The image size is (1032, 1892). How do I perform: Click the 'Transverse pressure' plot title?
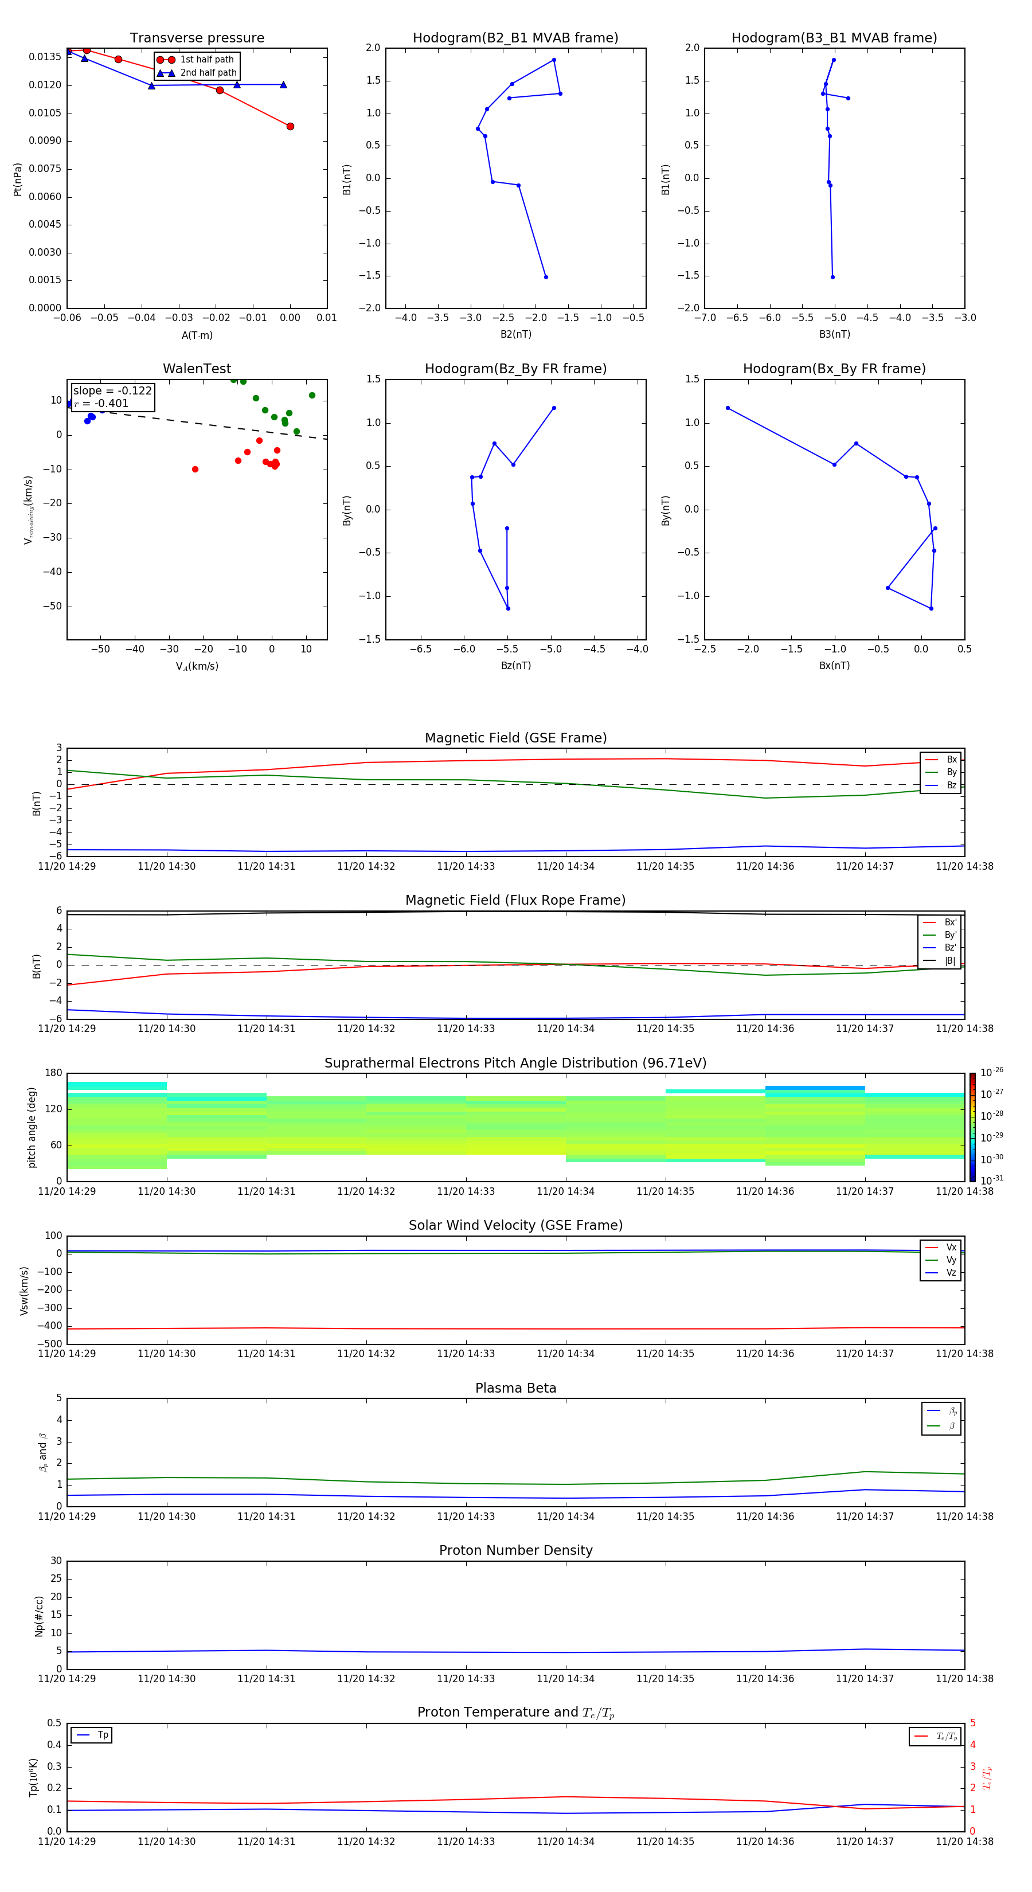pyautogui.click(x=197, y=38)
